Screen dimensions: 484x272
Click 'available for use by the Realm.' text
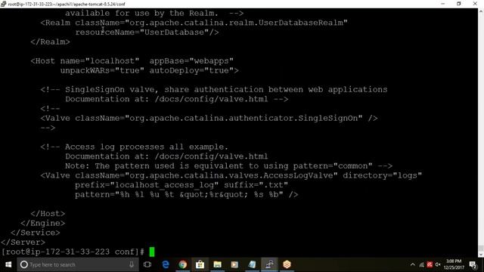(x=141, y=14)
